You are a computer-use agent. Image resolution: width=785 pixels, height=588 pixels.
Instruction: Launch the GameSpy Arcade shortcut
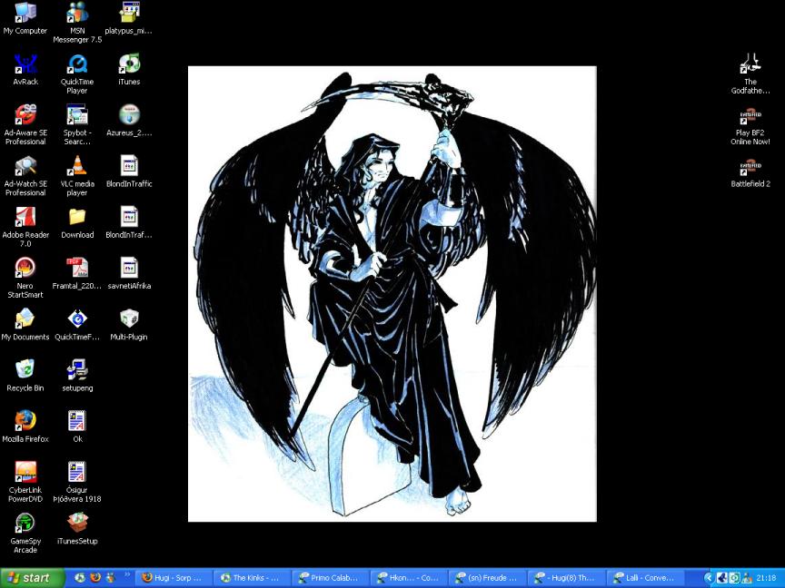pyautogui.click(x=25, y=533)
